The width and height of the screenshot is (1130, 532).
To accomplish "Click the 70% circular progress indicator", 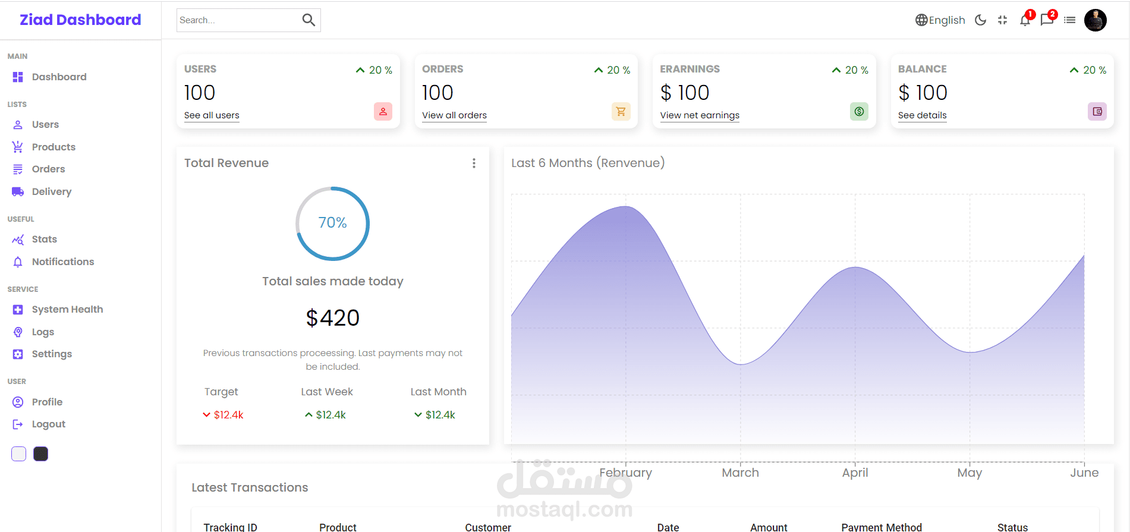I will [333, 223].
